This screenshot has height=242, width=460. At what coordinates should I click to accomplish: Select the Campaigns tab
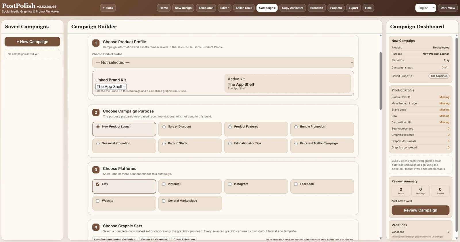click(x=267, y=8)
